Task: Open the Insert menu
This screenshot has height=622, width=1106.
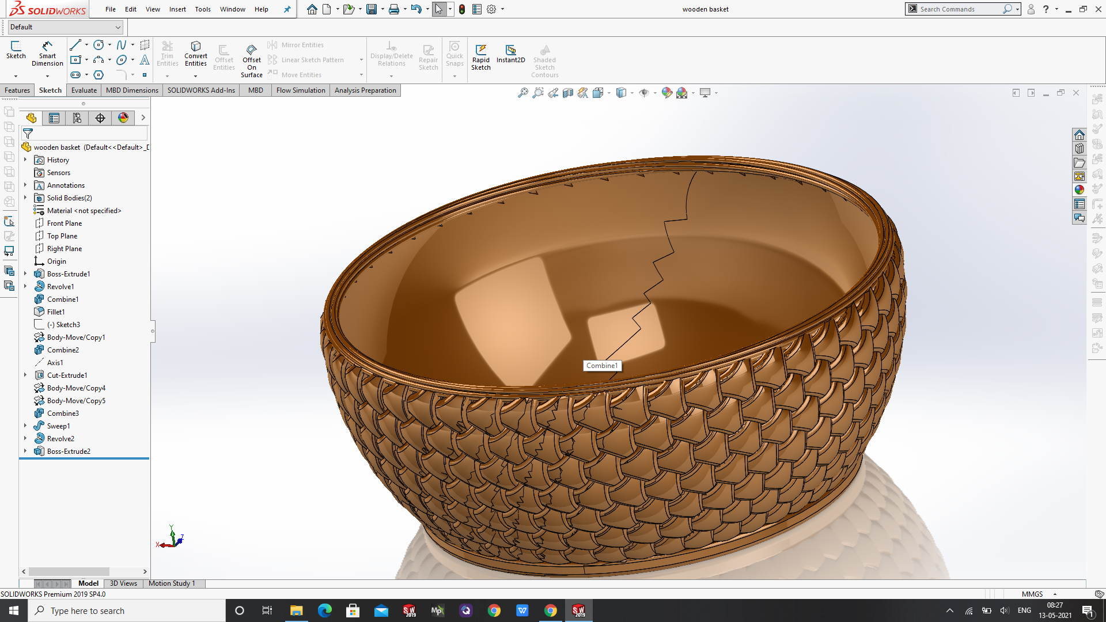Action: (177, 9)
